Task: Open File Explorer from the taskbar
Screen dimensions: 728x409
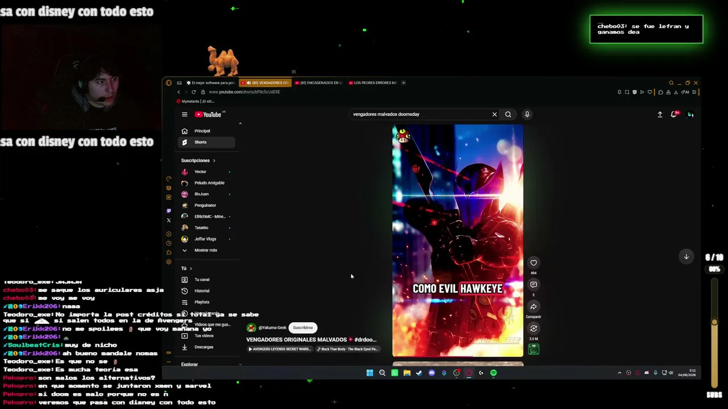Action: pyautogui.click(x=407, y=373)
